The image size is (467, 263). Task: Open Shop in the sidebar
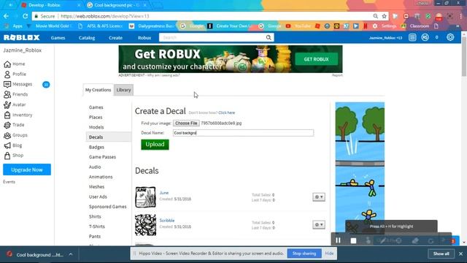(14, 156)
